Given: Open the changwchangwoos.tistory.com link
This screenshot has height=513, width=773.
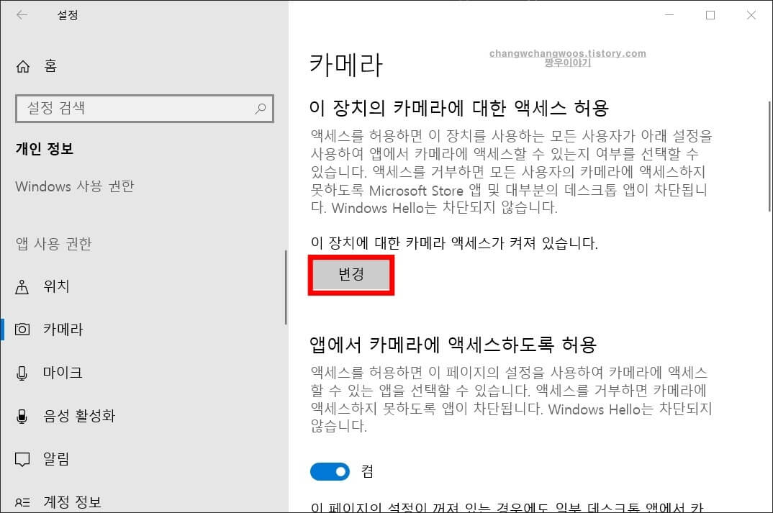Looking at the screenshot, I should (566, 53).
